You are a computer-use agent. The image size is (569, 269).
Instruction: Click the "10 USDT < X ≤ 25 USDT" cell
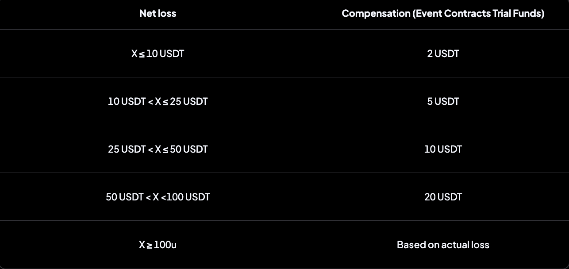tap(158, 102)
